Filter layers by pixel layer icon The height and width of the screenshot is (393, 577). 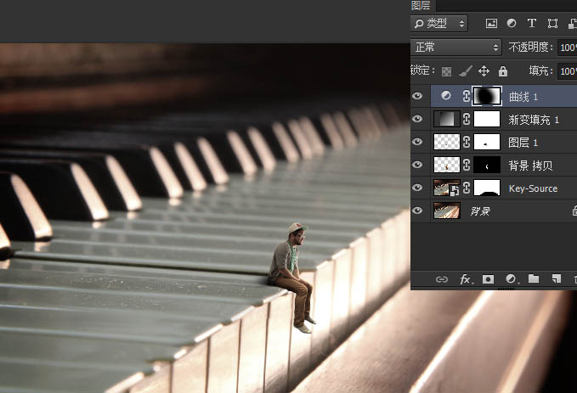[491, 24]
